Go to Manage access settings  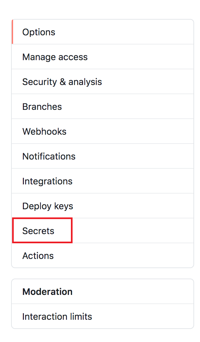coord(55,57)
